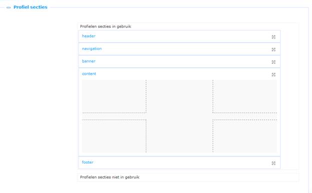Select the bottom-left content layout cell
312x193 pixels.
pyautogui.click(x=114, y=136)
